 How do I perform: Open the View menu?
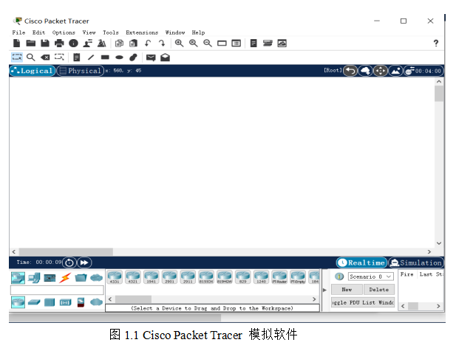(89, 32)
